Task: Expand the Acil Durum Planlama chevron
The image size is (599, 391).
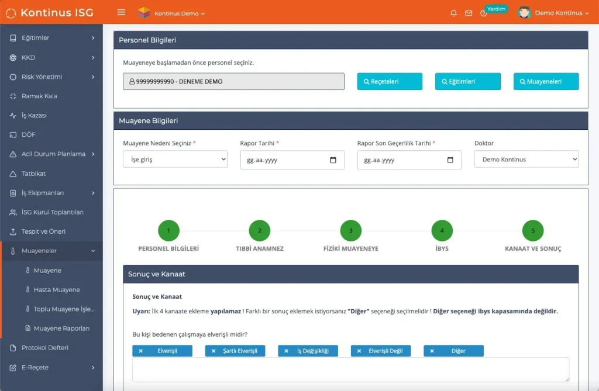Action: pyautogui.click(x=93, y=154)
